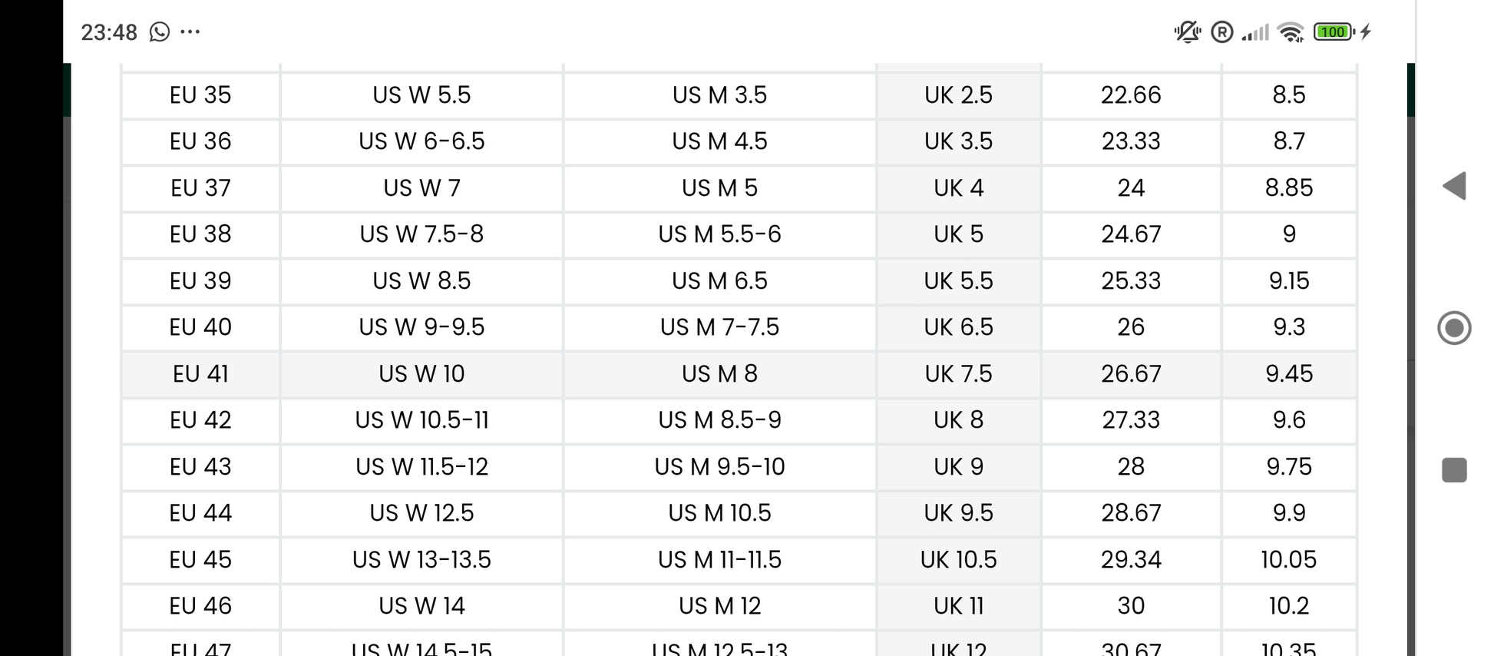Tap the recent apps square button
This screenshot has width=1494, height=656.
1454,470
